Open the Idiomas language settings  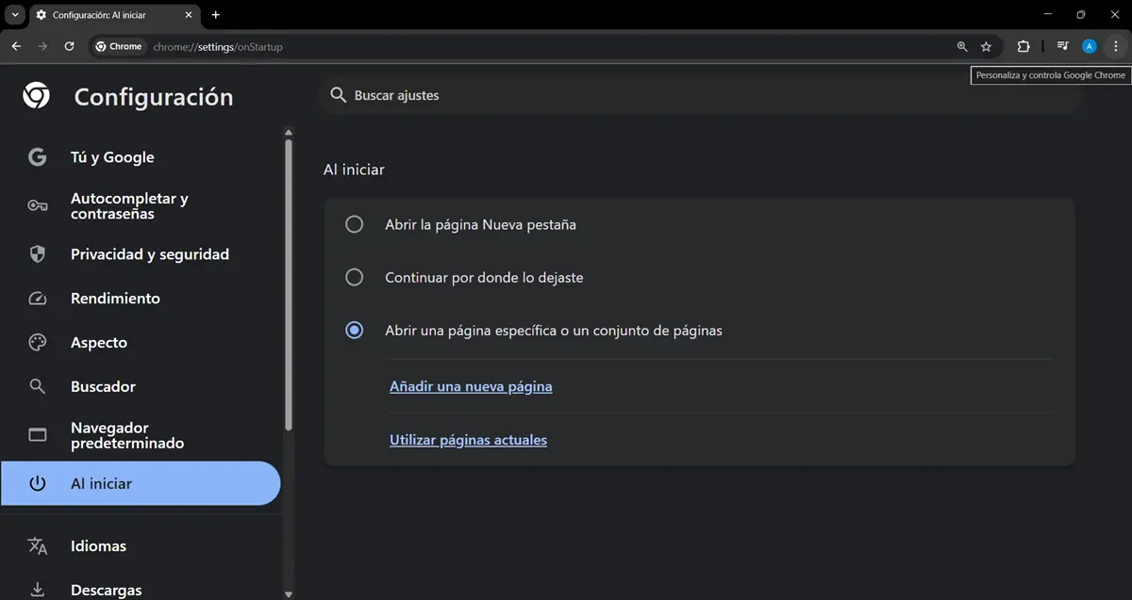click(98, 545)
